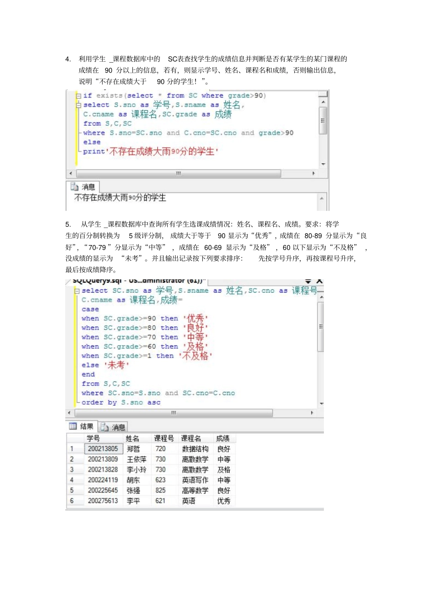434x615 pixels.
Task: Click grade cell '优秀' in 李平 row
Action: pyautogui.click(x=224, y=501)
